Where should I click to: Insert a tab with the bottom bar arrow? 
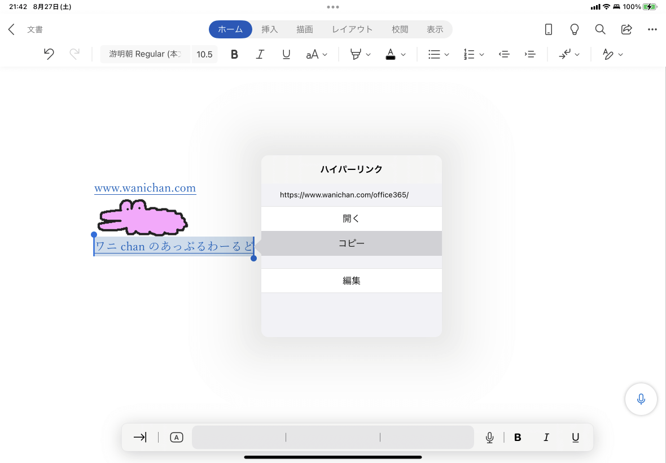pyautogui.click(x=140, y=437)
